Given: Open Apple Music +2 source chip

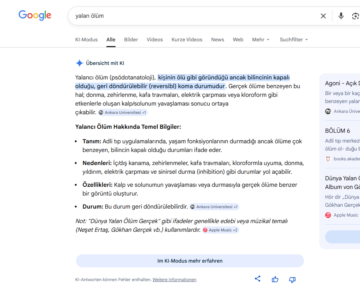Looking at the screenshot, I should (221, 230).
